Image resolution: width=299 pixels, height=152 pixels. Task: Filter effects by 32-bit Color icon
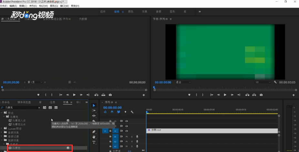click(x=50, y=108)
